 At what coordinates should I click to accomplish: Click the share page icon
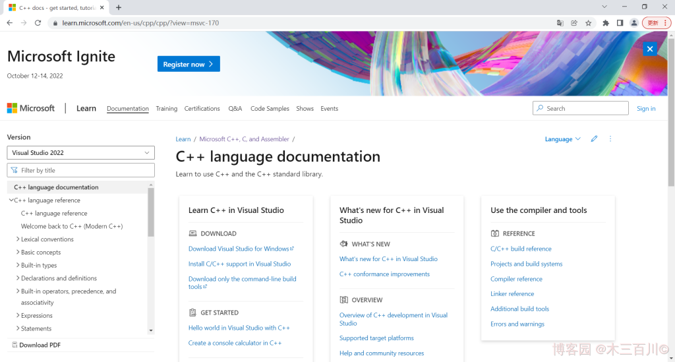coord(574,23)
